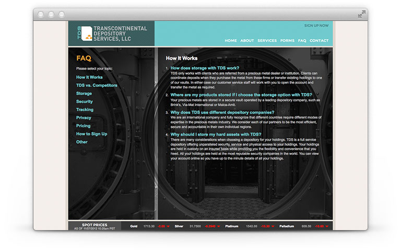Click the Transcontinental Depository Services company name

tap(120, 33)
